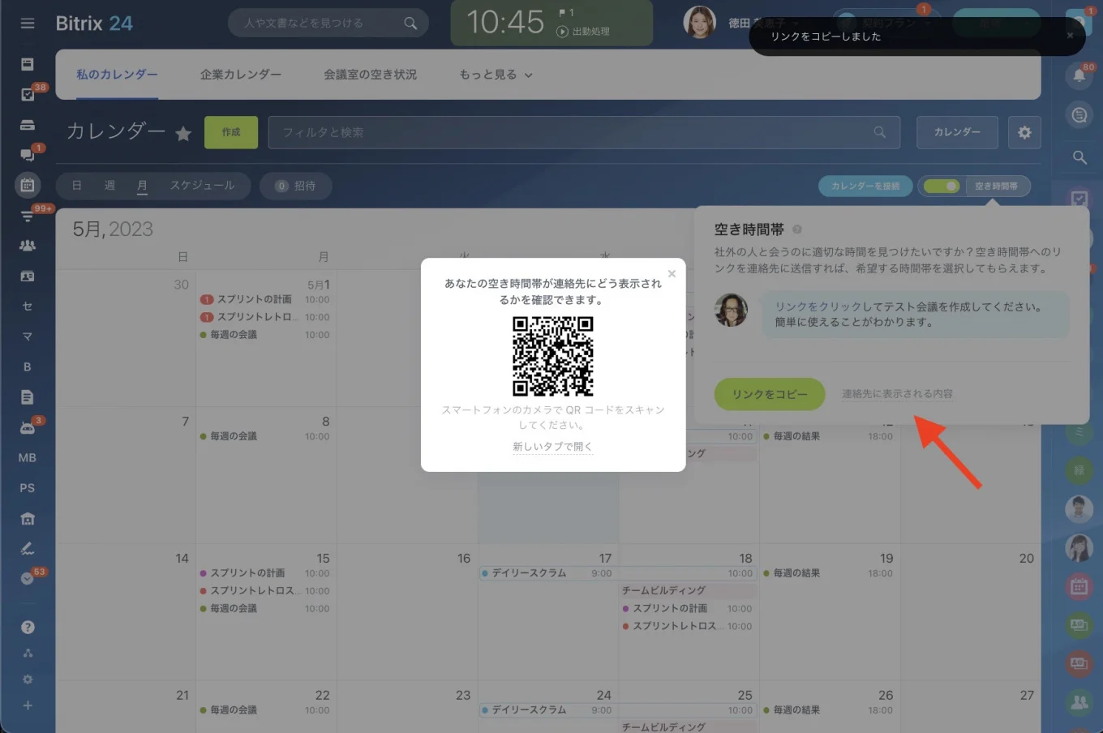This screenshot has height=733, width=1103.
Task: Click the カレンダーを接続 button
Action: [x=865, y=186]
